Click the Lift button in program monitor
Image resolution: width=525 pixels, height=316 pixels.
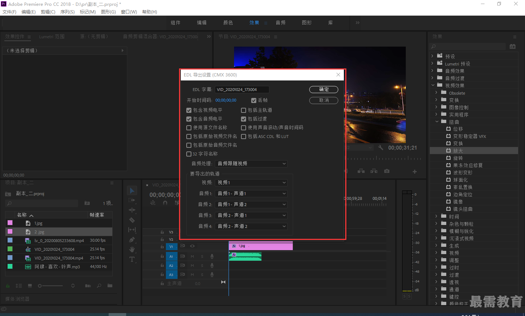click(361, 171)
